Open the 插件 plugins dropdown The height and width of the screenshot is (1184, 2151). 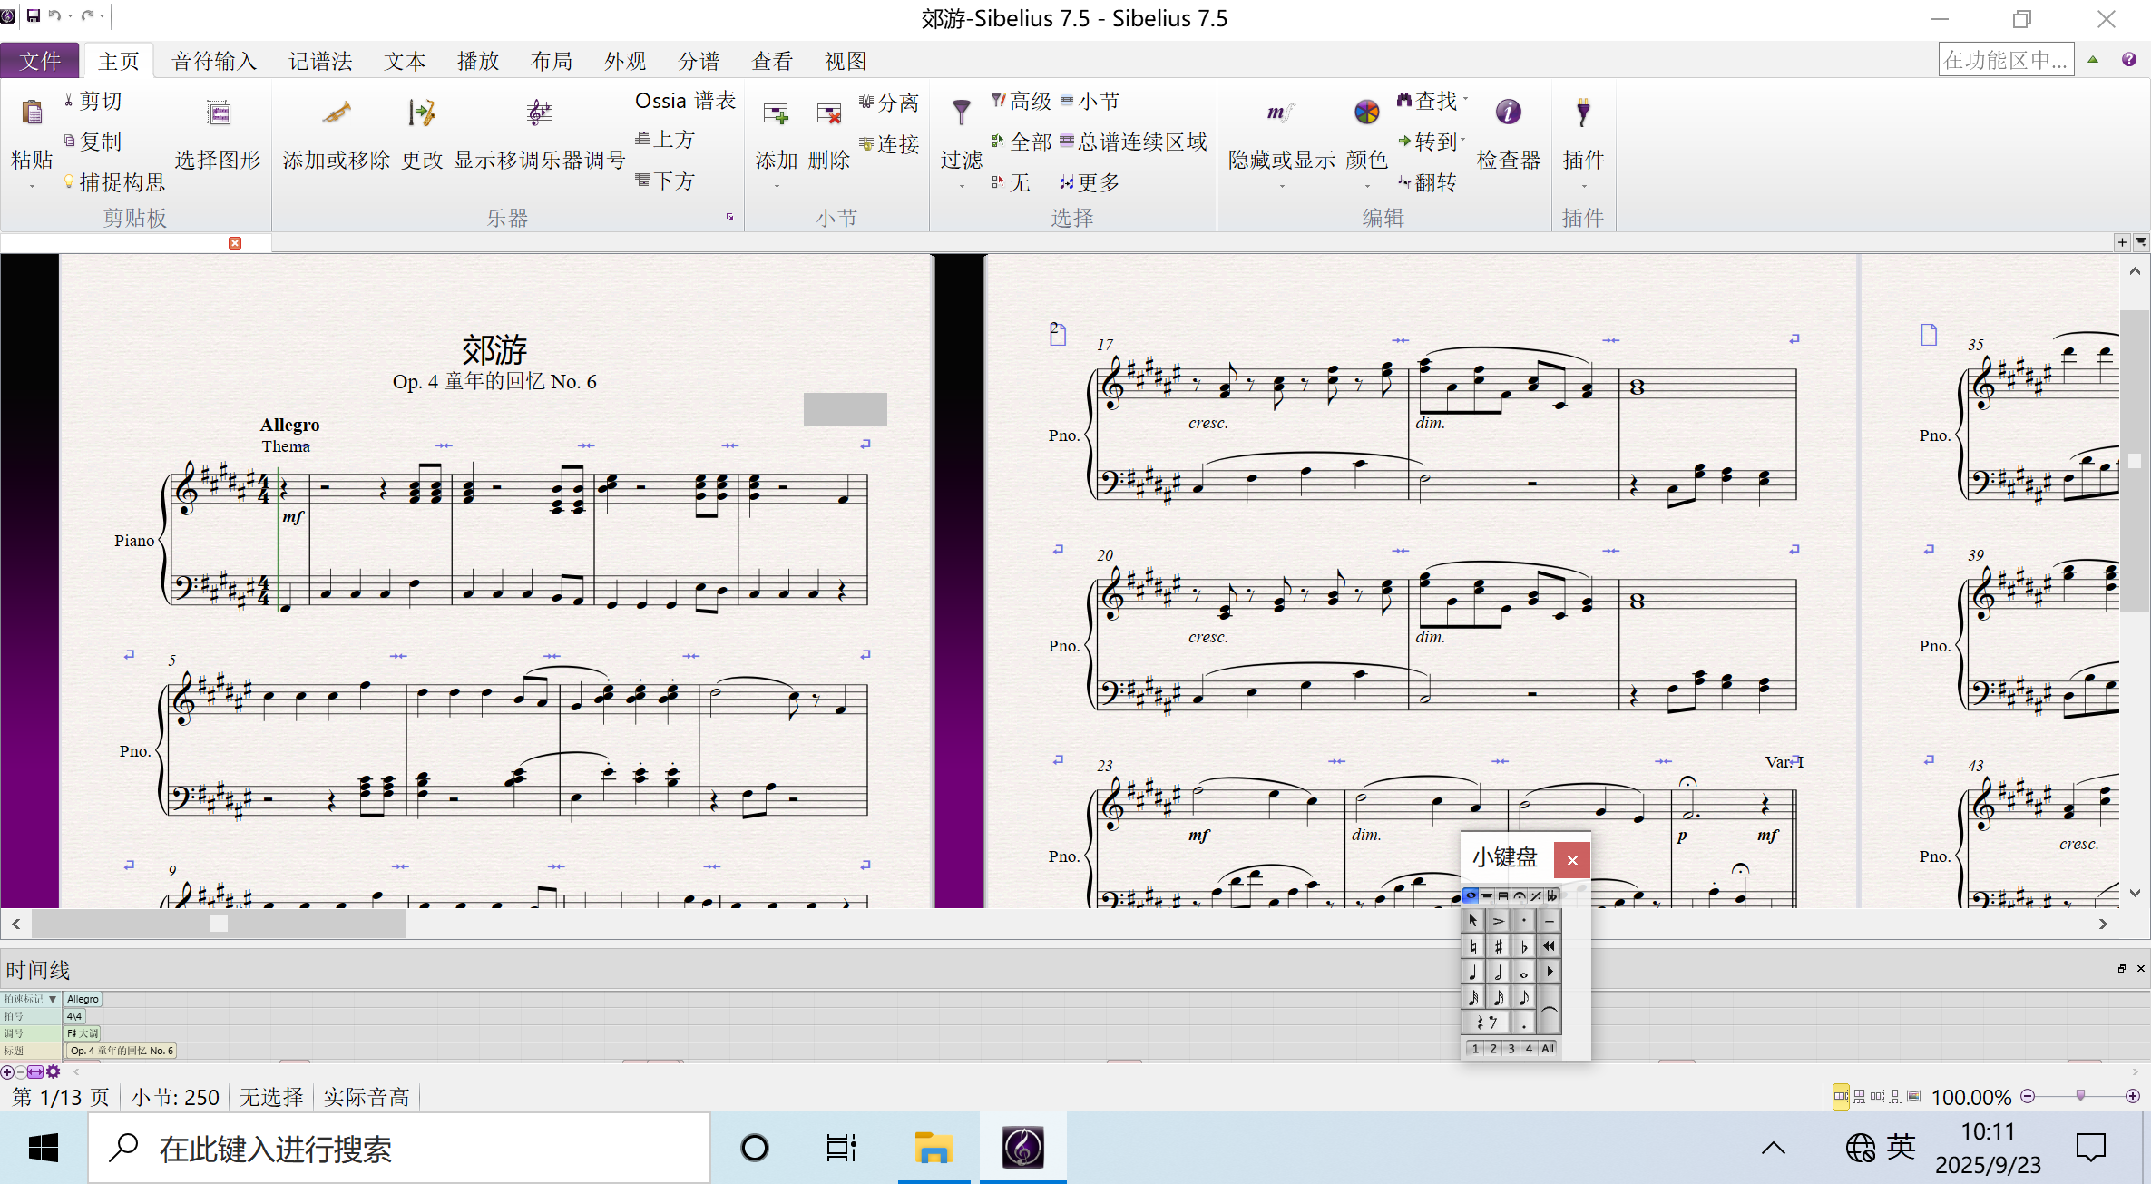coord(1583,187)
